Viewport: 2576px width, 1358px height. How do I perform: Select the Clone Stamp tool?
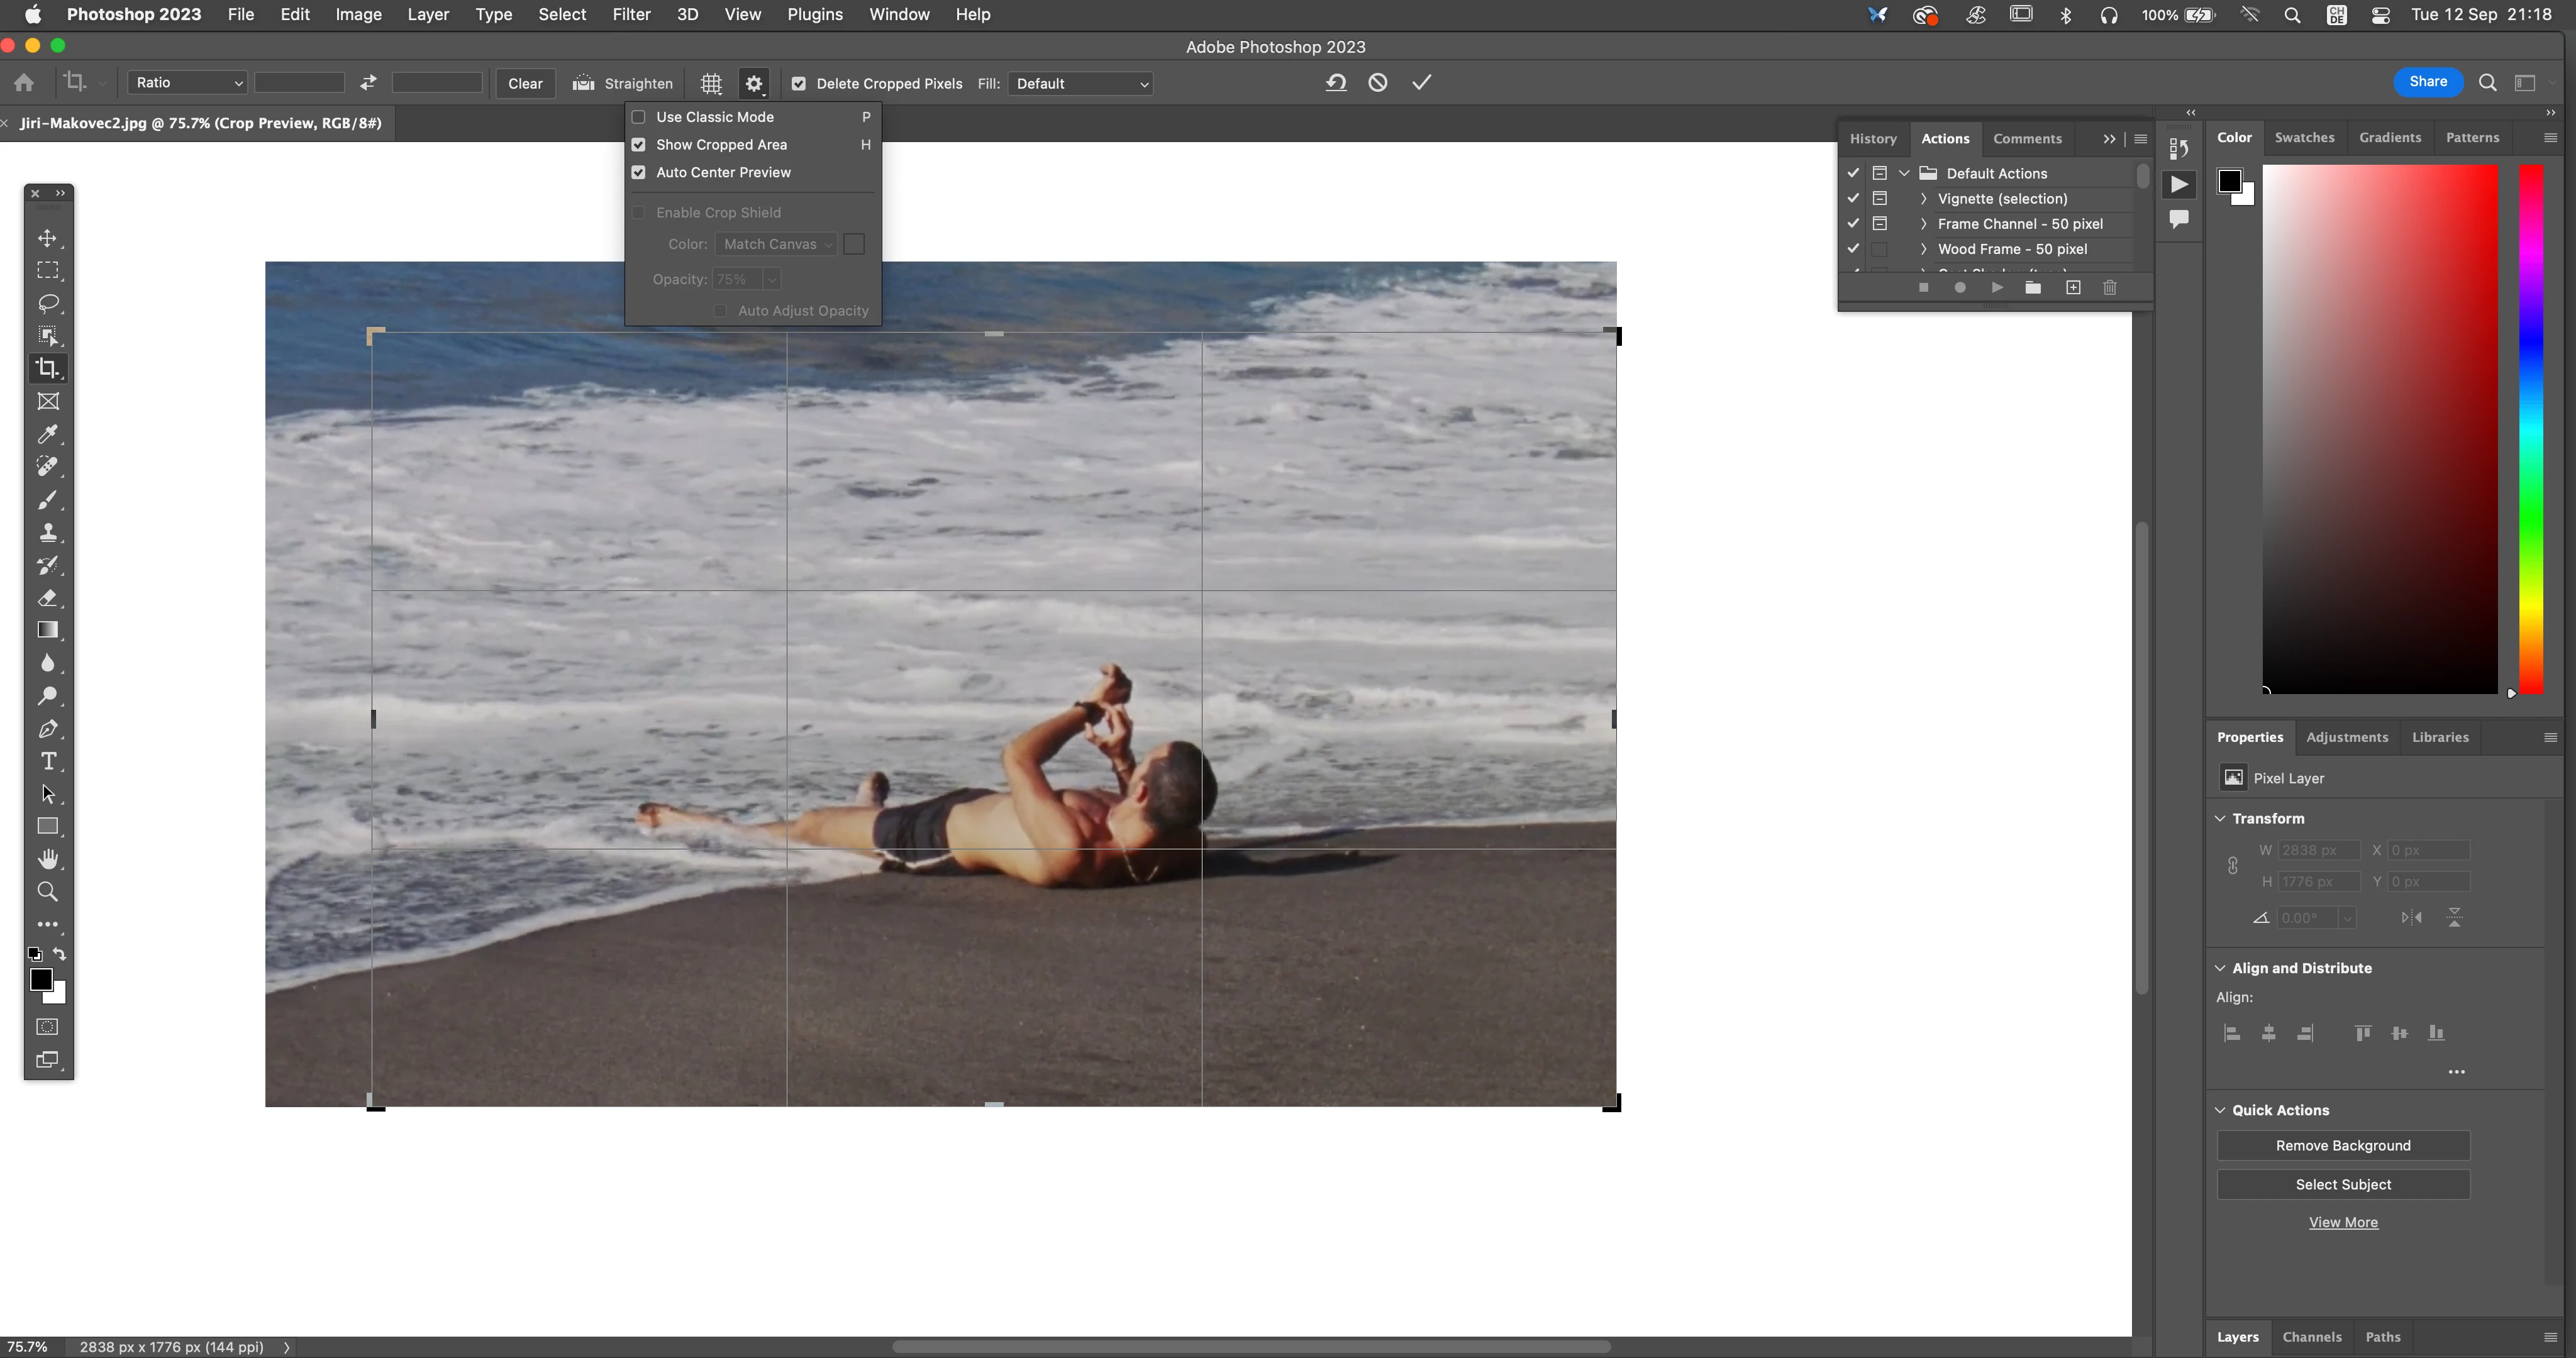(47, 532)
